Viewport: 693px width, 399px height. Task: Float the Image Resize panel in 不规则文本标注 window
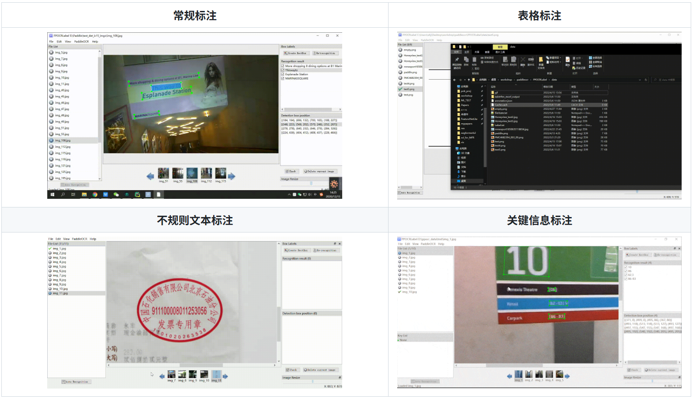point(339,378)
